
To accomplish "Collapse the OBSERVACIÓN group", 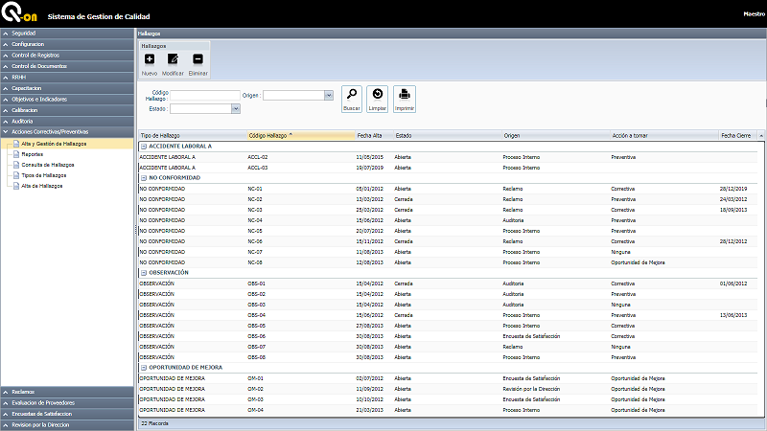I will coord(142,272).
